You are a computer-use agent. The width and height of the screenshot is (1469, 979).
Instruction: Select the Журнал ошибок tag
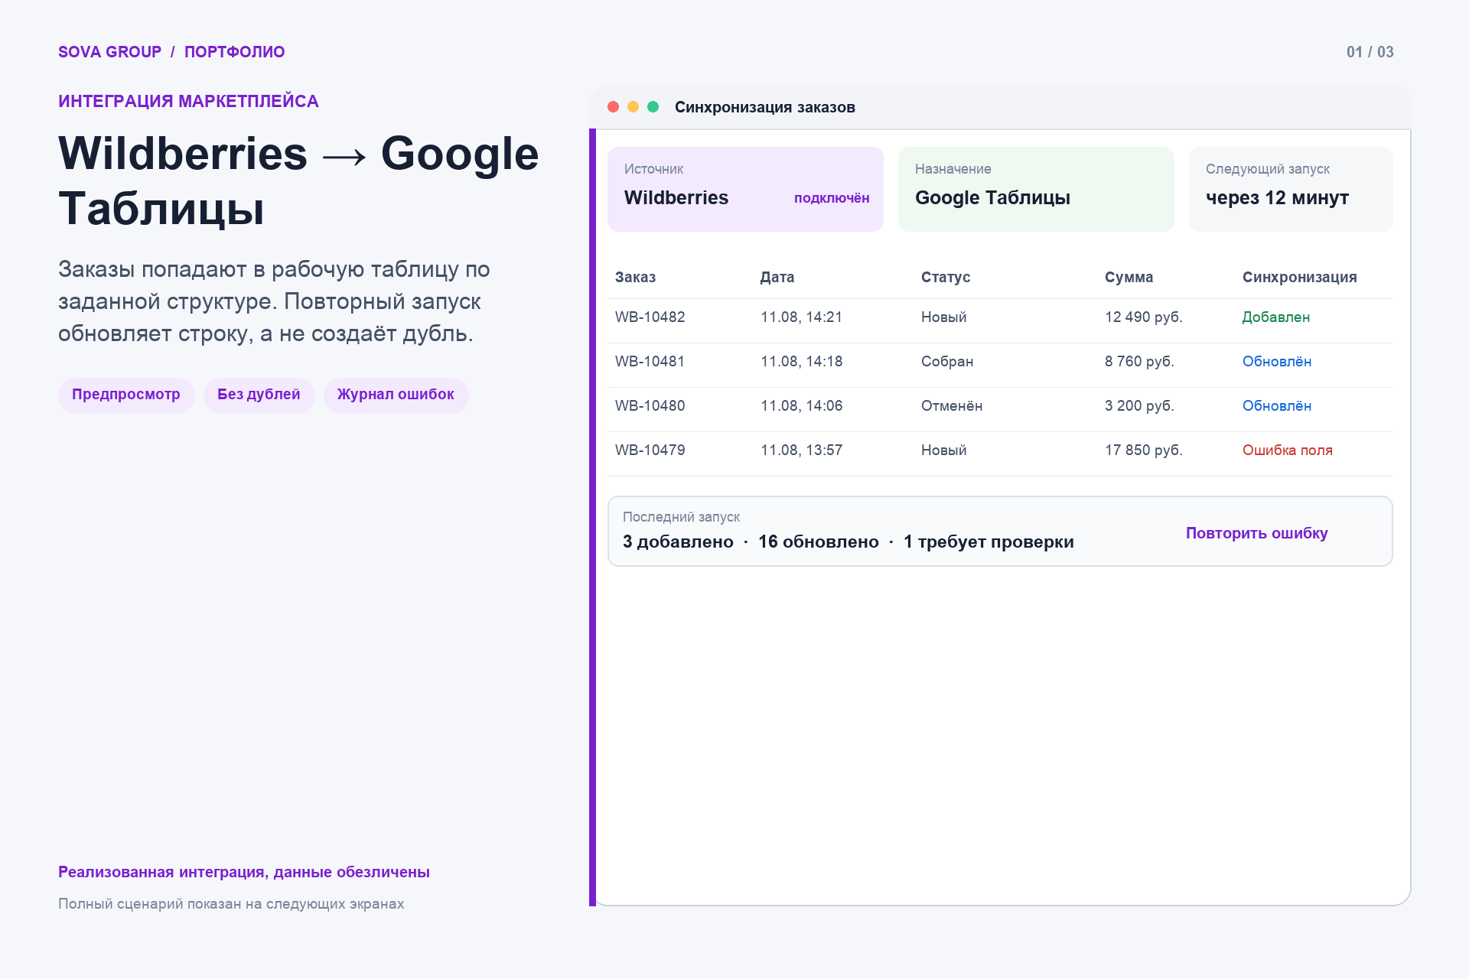(396, 395)
